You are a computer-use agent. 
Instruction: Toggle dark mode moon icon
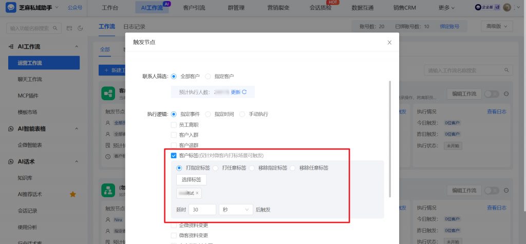(x=80, y=29)
